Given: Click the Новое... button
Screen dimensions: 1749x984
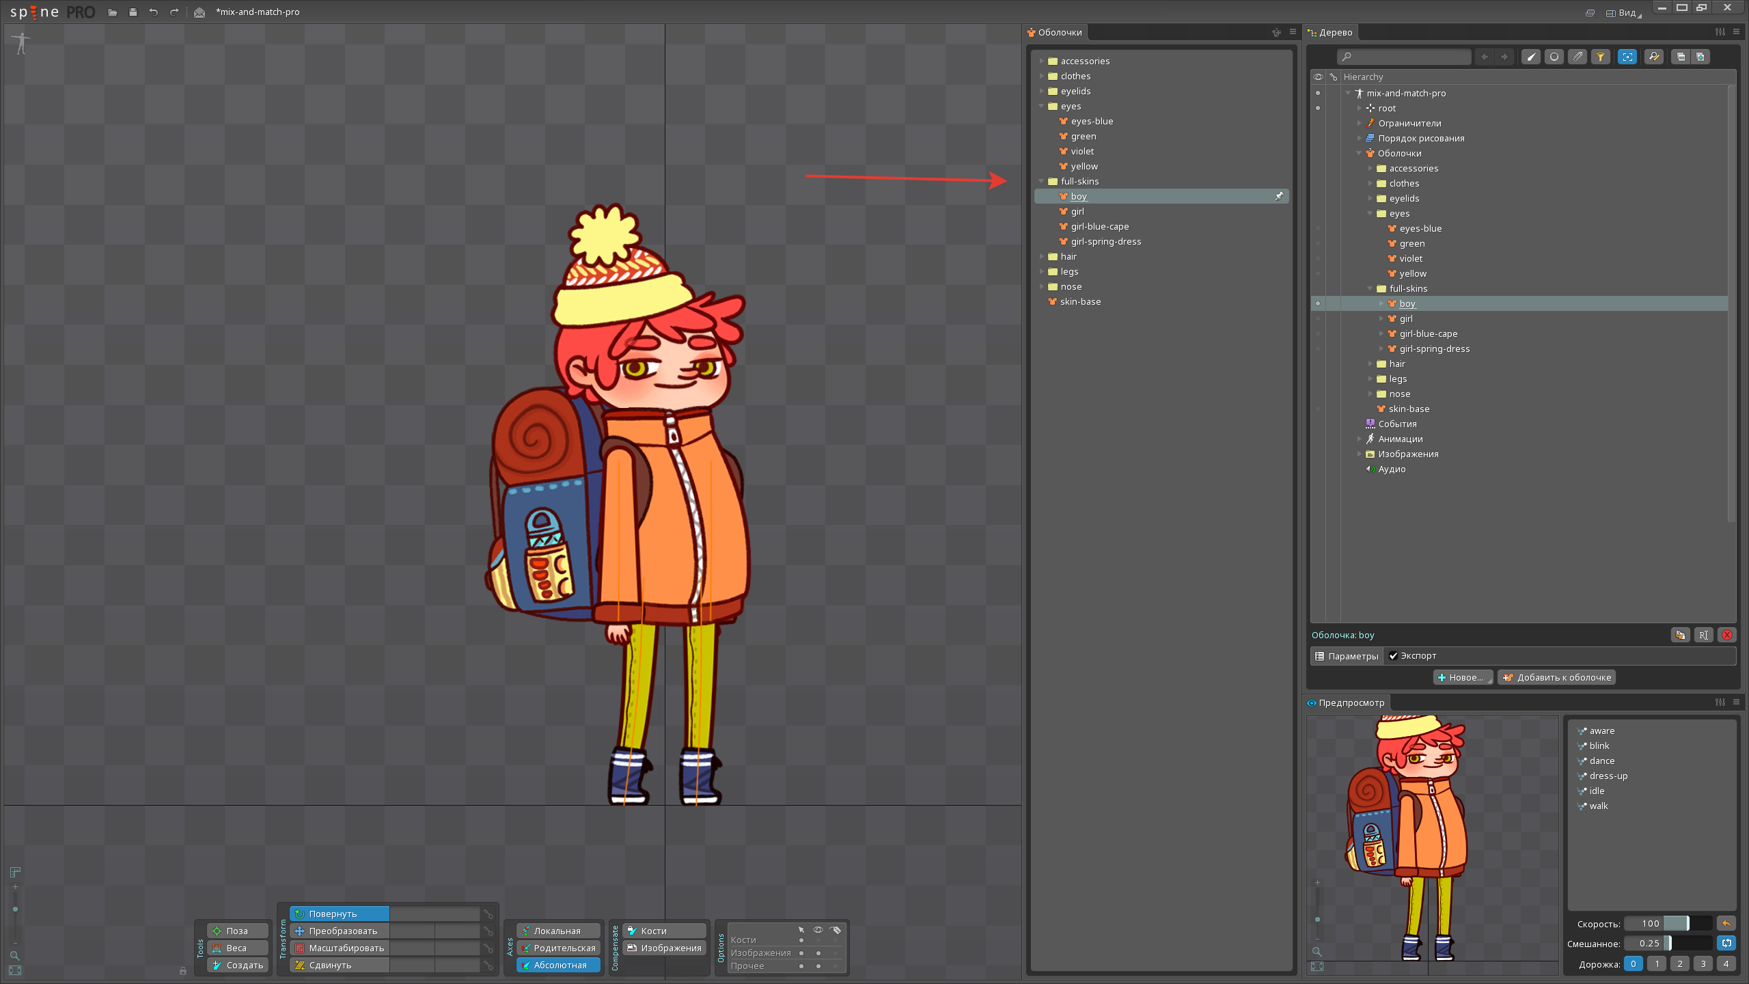Looking at the screenshot, I should point(1462,677).
